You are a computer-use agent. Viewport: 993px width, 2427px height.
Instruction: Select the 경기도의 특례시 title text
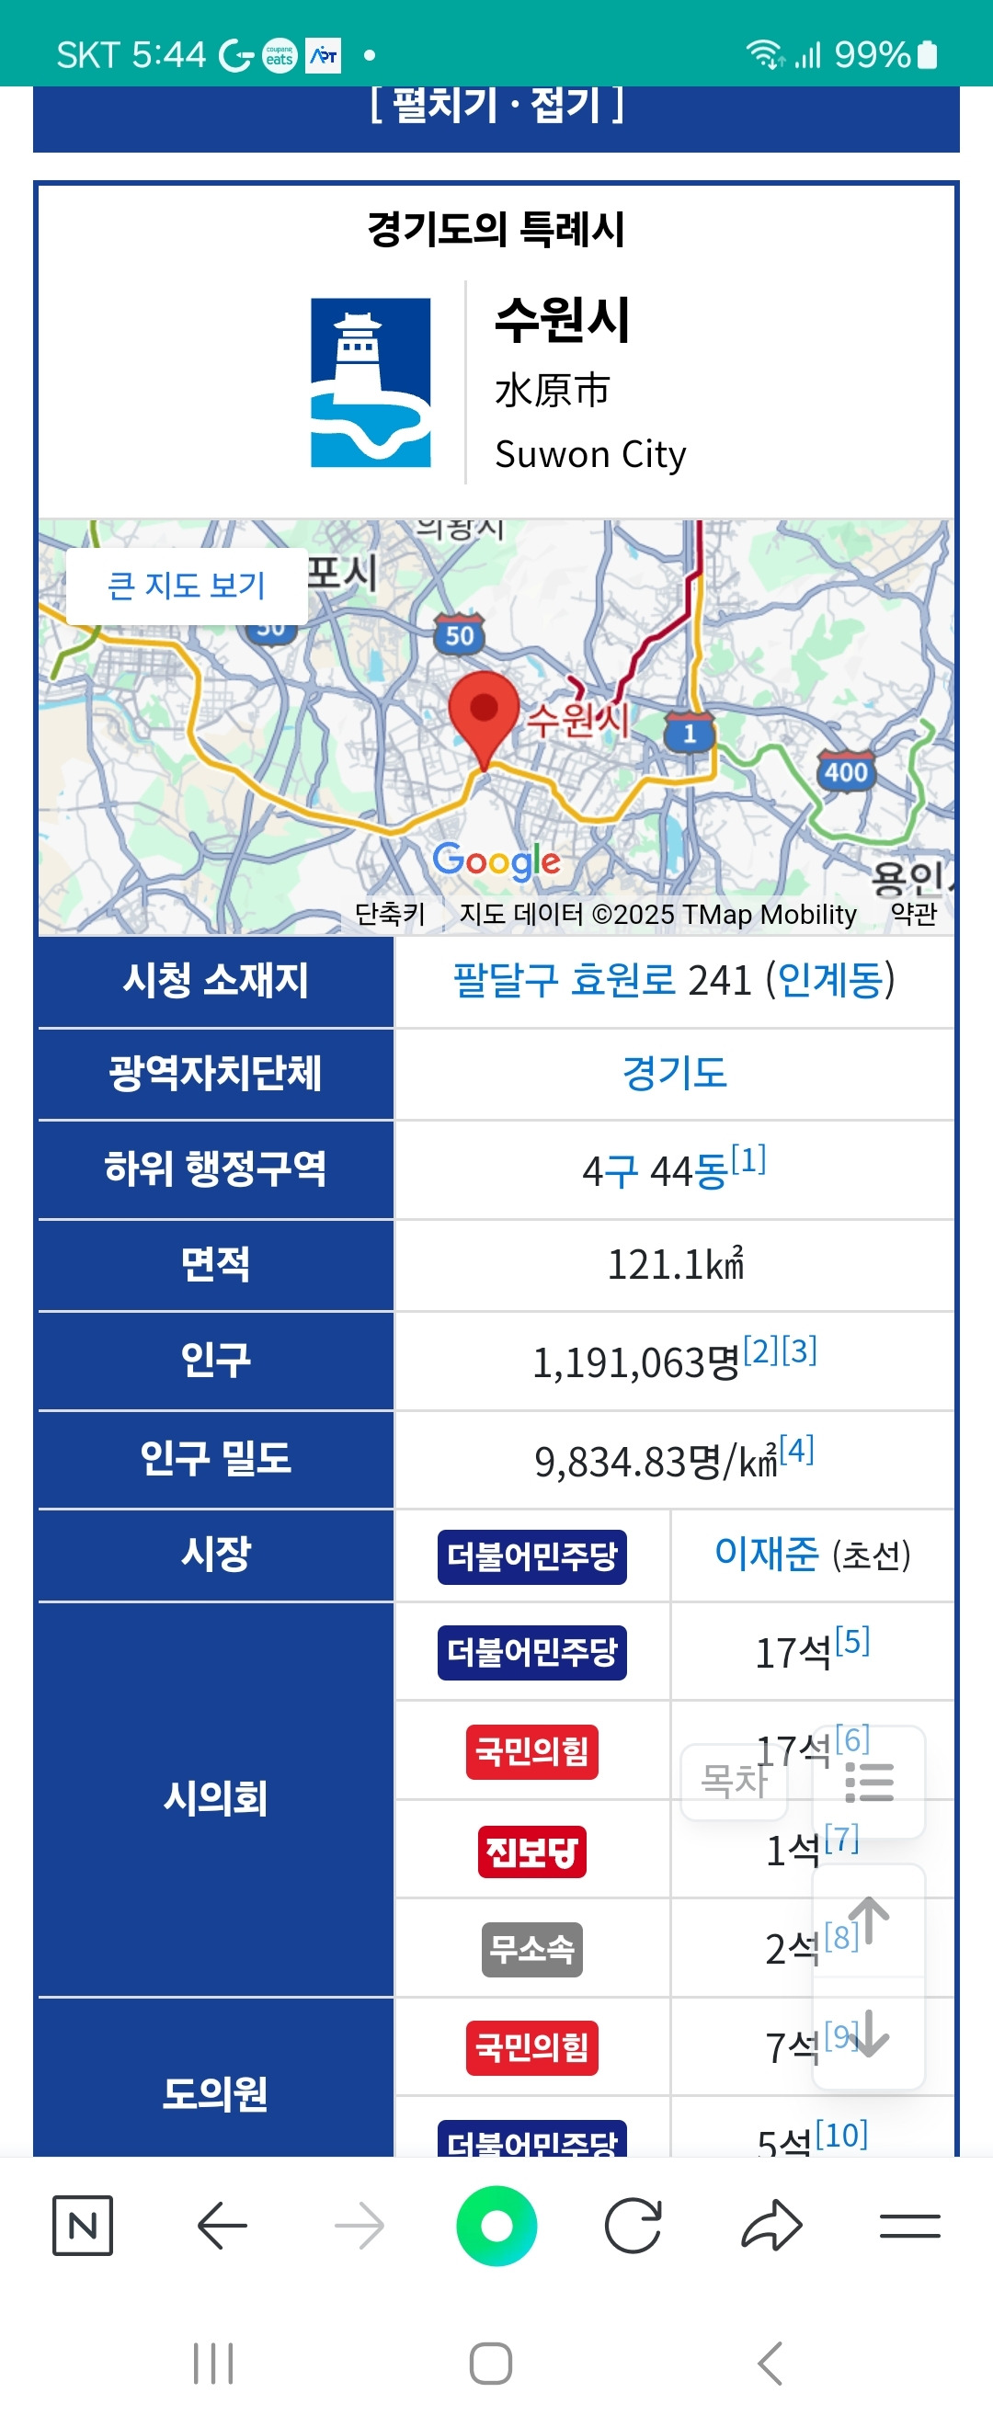click(x=496, y=229)
